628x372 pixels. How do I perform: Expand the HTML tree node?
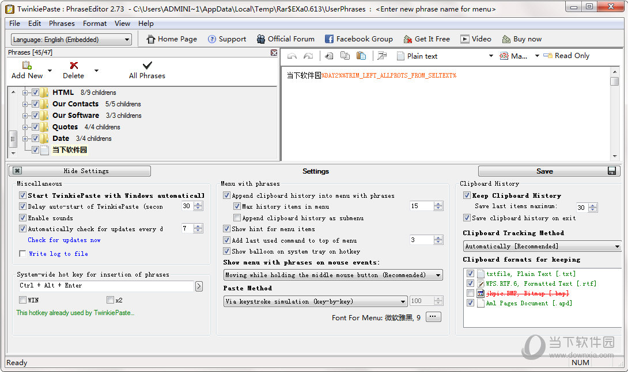coord(25,93)
